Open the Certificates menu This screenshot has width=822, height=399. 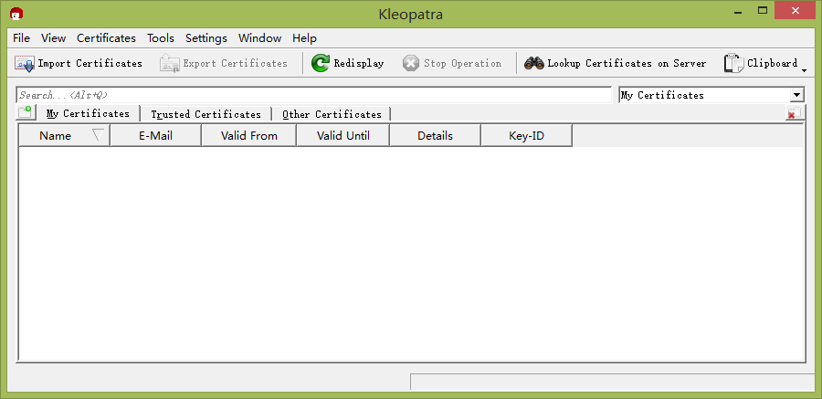107,38
